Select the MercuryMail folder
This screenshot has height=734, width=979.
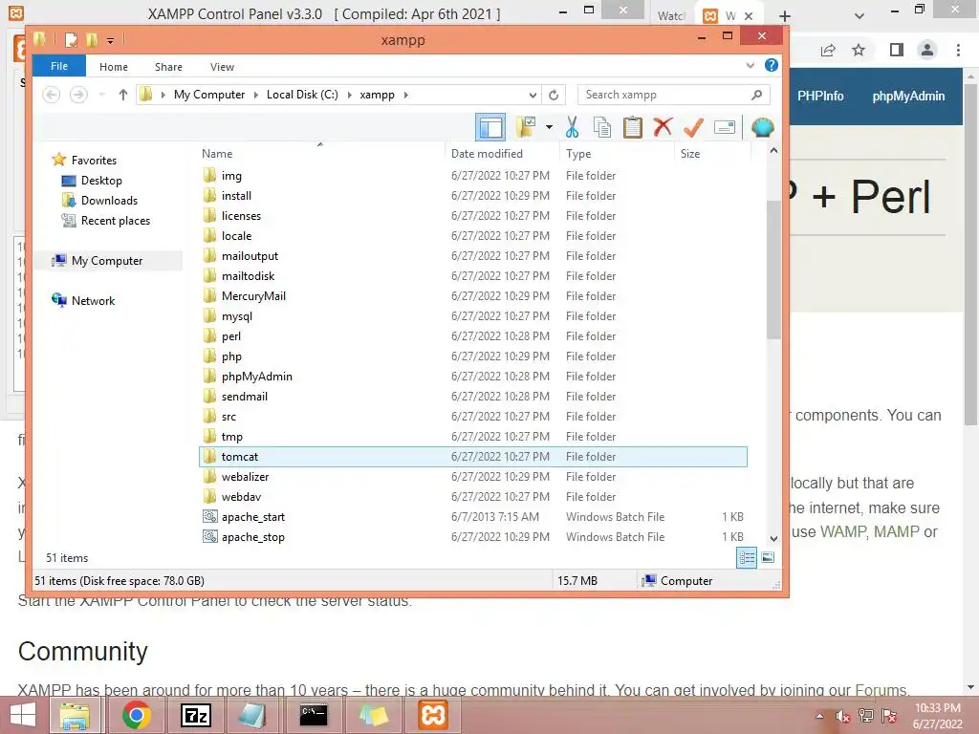pyautogui.click(x=472, y=296)
